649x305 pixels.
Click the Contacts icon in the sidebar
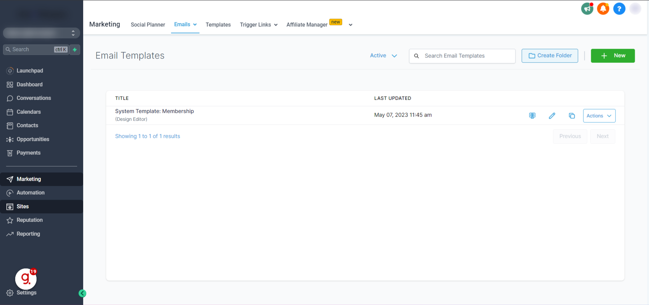point(10,126)
